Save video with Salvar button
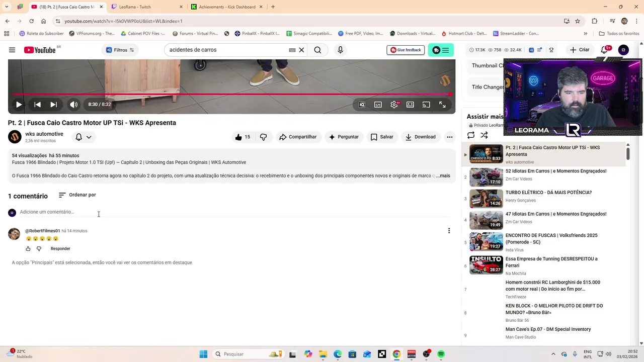Image resolution: width=644 pixels, height=362 pixels. click(382, 137)
